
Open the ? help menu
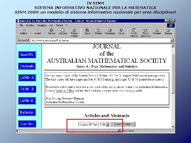pyautogui.click(x=67, y=25)
